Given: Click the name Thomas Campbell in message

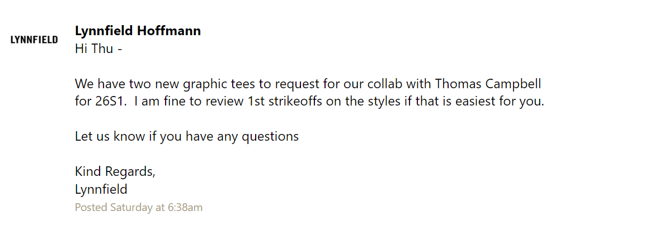Looking at the screenshot, I should (487, 84).
